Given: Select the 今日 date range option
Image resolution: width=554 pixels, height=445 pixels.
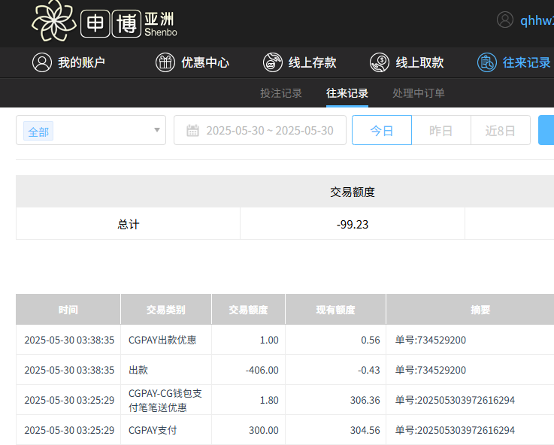Looking at the screenshot, I should click(382, 130).
